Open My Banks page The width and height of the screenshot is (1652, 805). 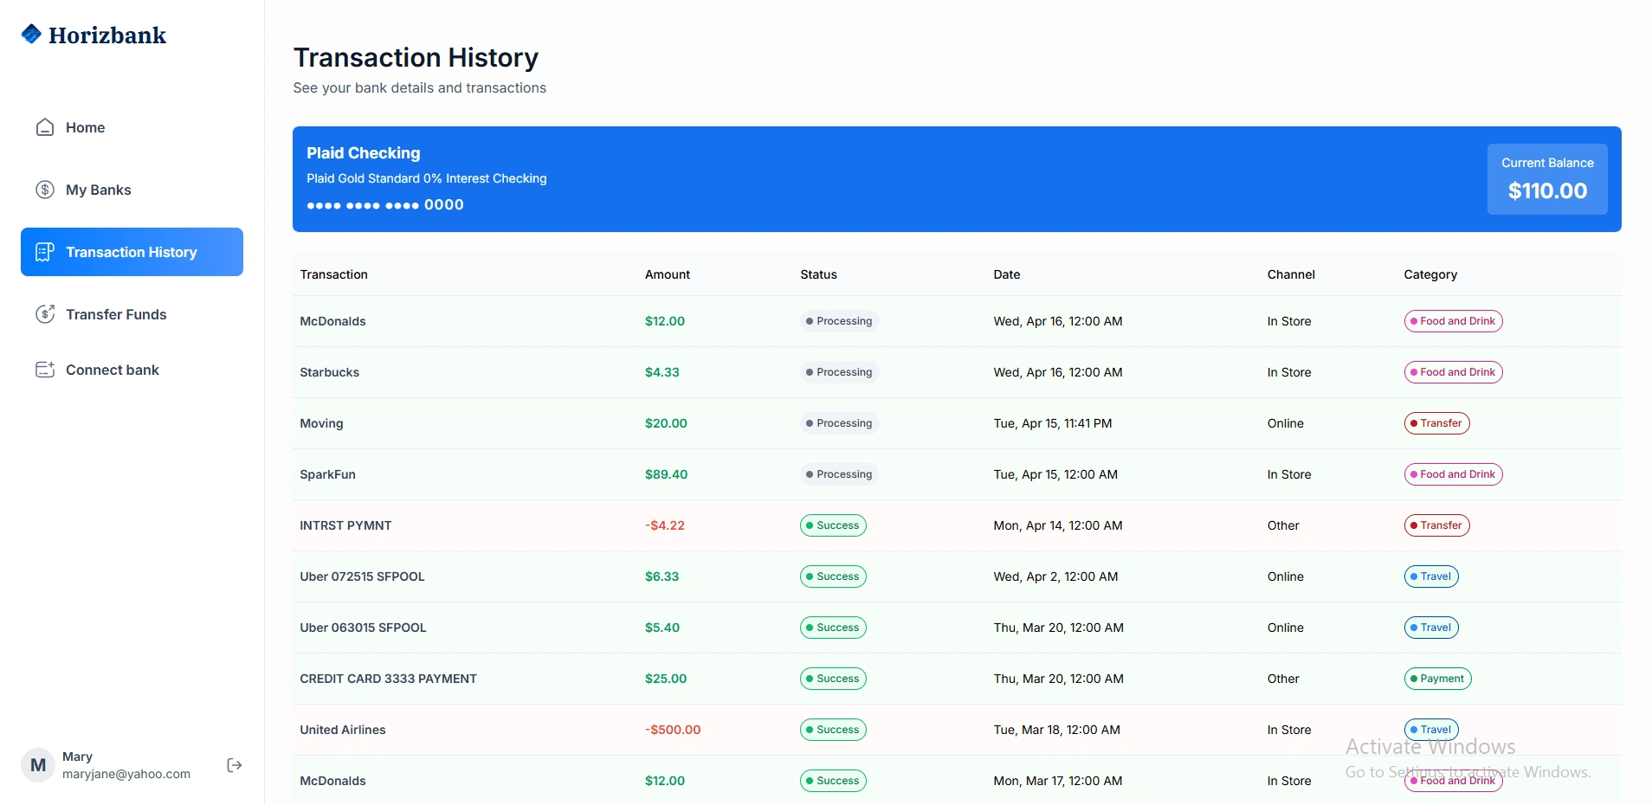click(132, 190)
